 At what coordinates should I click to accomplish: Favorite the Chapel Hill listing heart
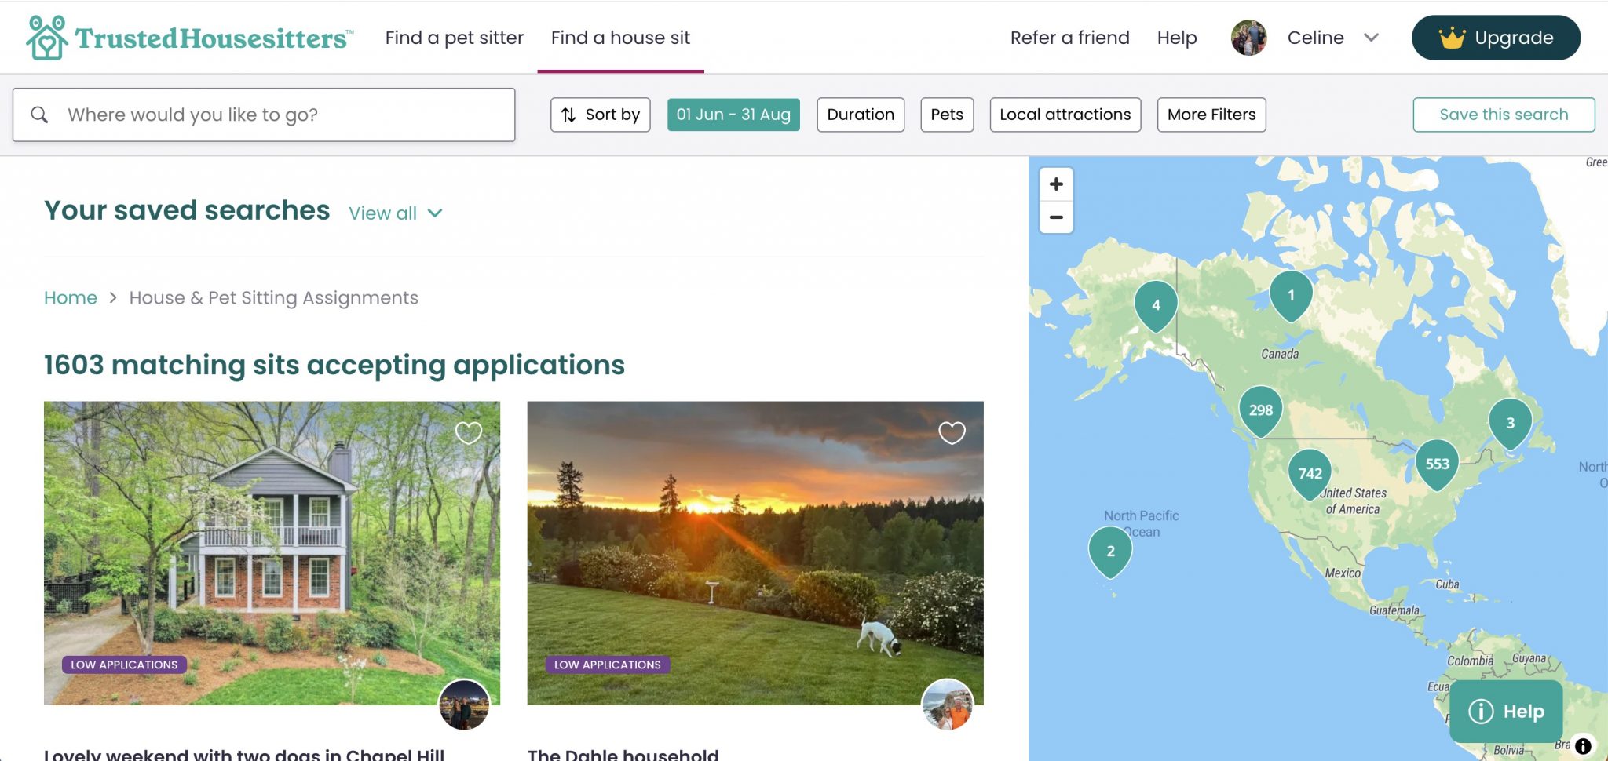(x=469, y=432)
